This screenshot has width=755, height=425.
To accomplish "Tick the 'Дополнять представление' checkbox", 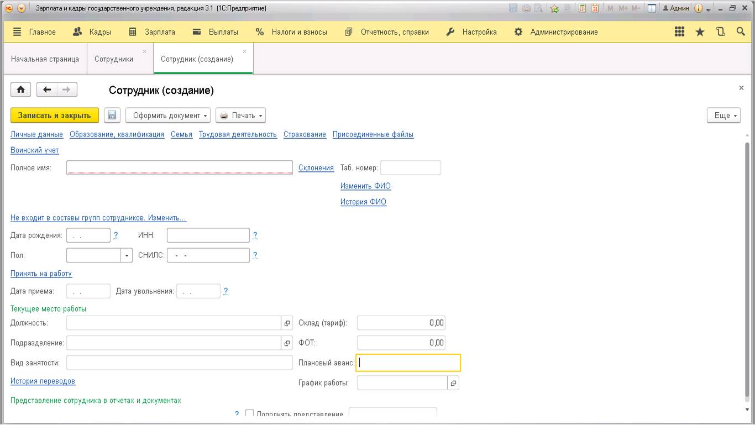I will click(x=249, y=414).
